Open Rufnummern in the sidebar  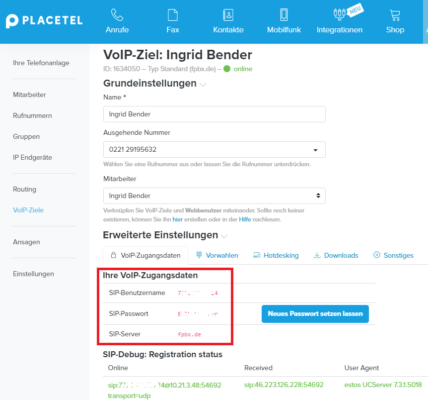[32, 115]
